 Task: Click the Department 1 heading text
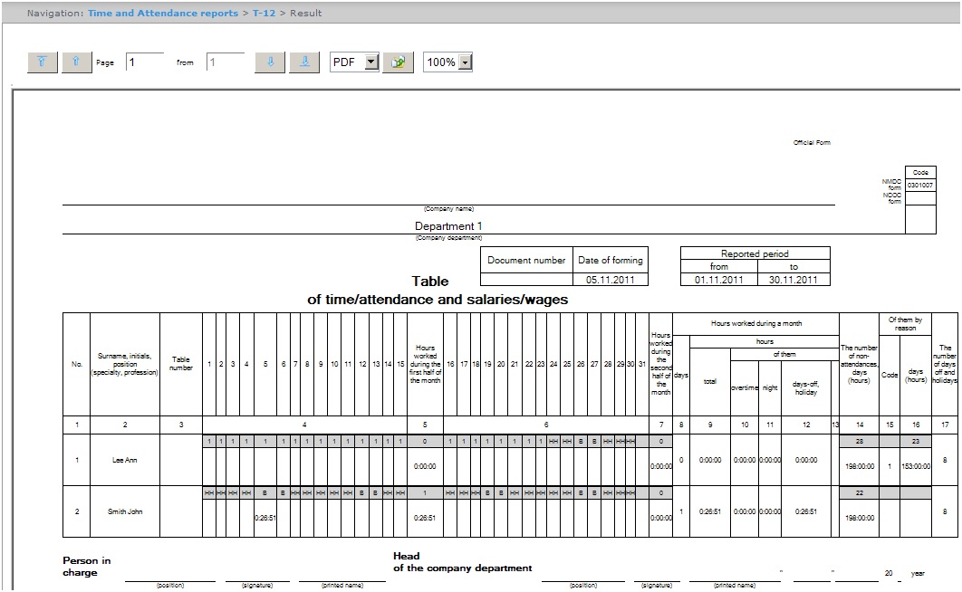tap(448, 225)
